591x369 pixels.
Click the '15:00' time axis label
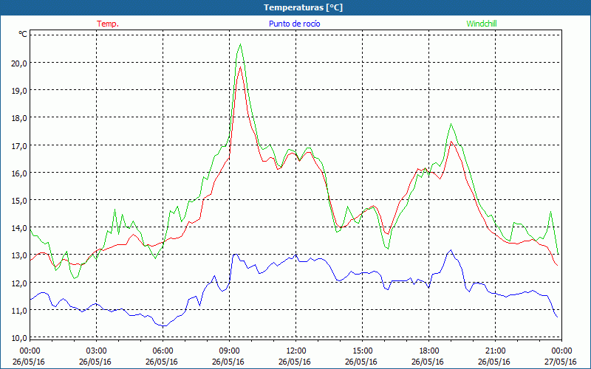(362, 351)
